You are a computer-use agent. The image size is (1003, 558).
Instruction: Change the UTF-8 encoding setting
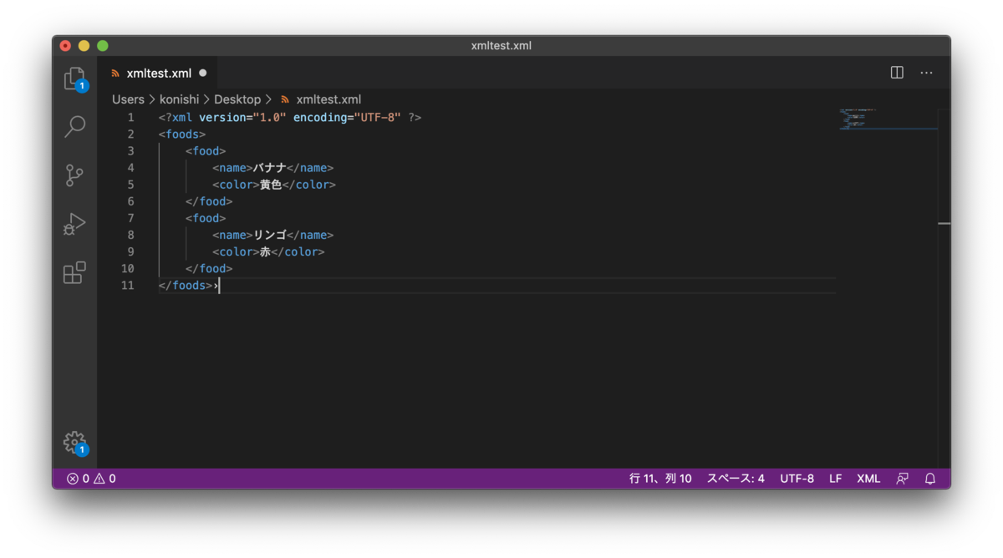pos(797,478)
